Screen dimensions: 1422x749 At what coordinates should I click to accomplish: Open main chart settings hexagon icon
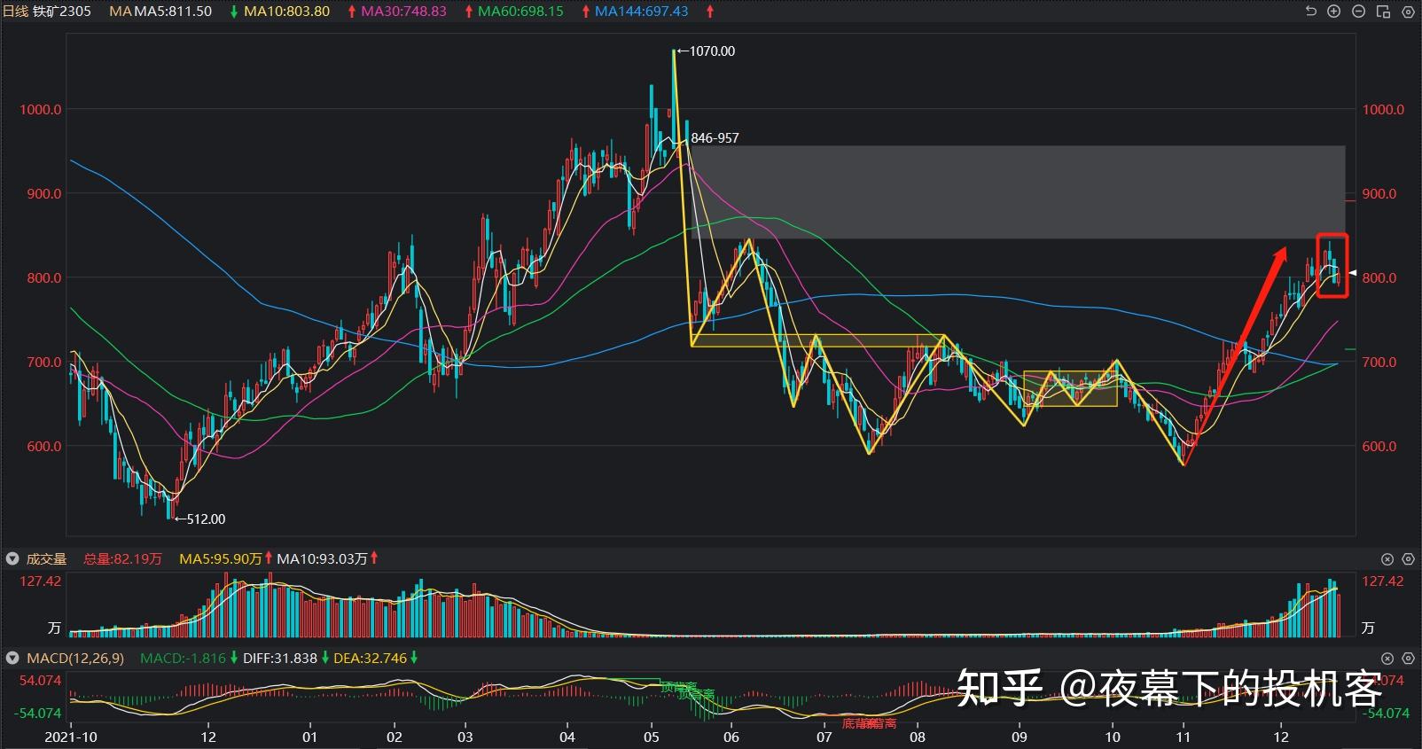point(1407,12)
